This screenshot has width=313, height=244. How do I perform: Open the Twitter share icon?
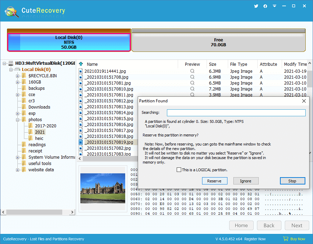(x=256, y=6)
